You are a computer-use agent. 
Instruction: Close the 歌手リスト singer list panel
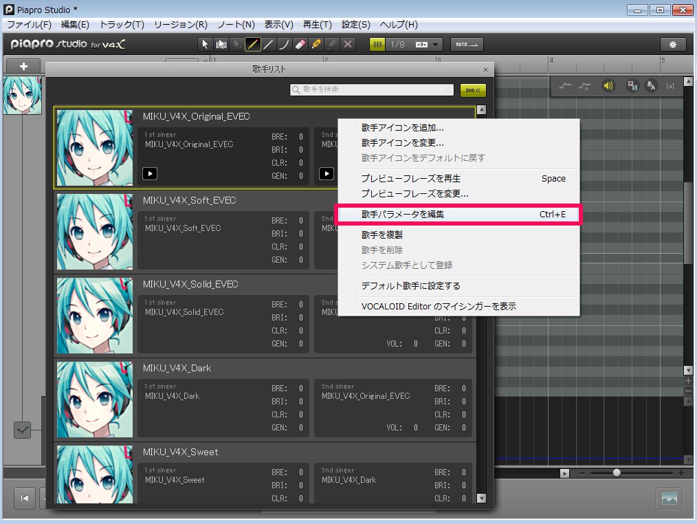(485, 69)
